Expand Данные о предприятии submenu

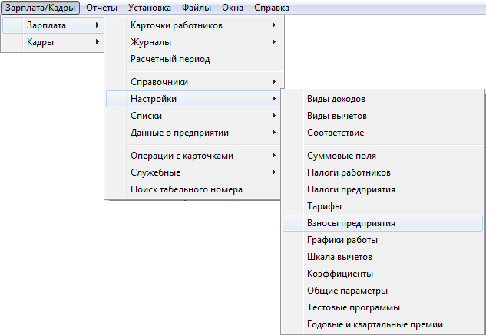194,133
